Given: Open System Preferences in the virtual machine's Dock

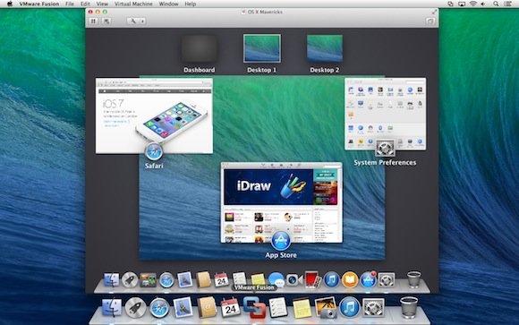Looking at the screenshot, I should tap(387, 279).
